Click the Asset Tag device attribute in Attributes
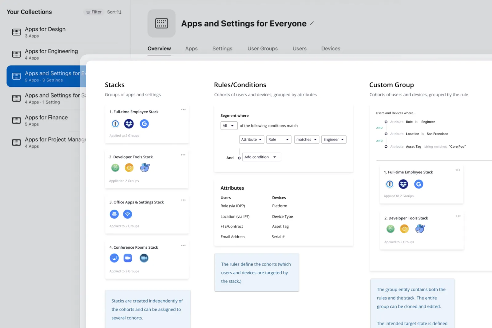 click(x=280, y=226)
